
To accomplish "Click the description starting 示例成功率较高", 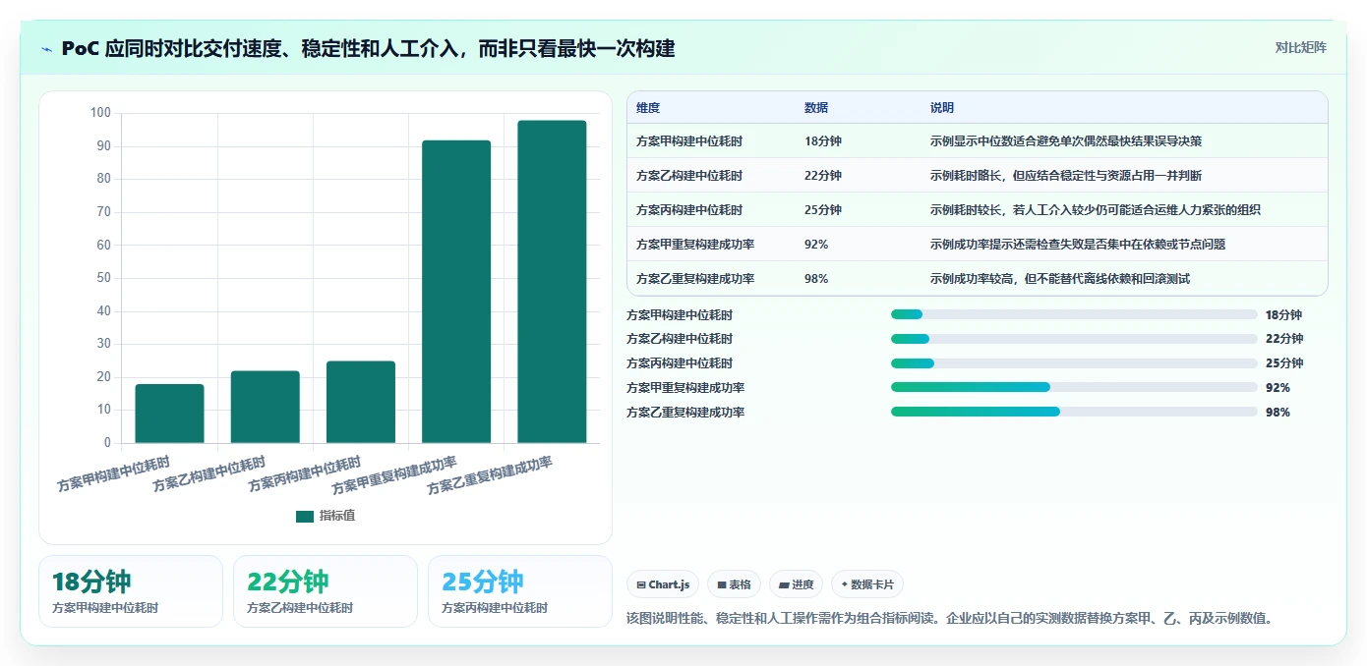I will (x=1060, y=279).
